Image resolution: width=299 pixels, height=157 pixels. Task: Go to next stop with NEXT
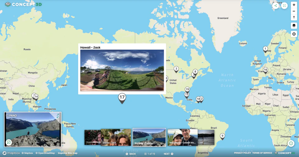pyautogui.click(x=168, y=154)
